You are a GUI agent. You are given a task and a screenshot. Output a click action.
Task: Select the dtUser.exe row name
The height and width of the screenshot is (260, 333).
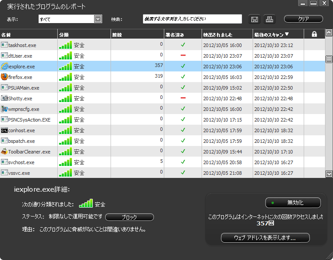coord(20,56)
